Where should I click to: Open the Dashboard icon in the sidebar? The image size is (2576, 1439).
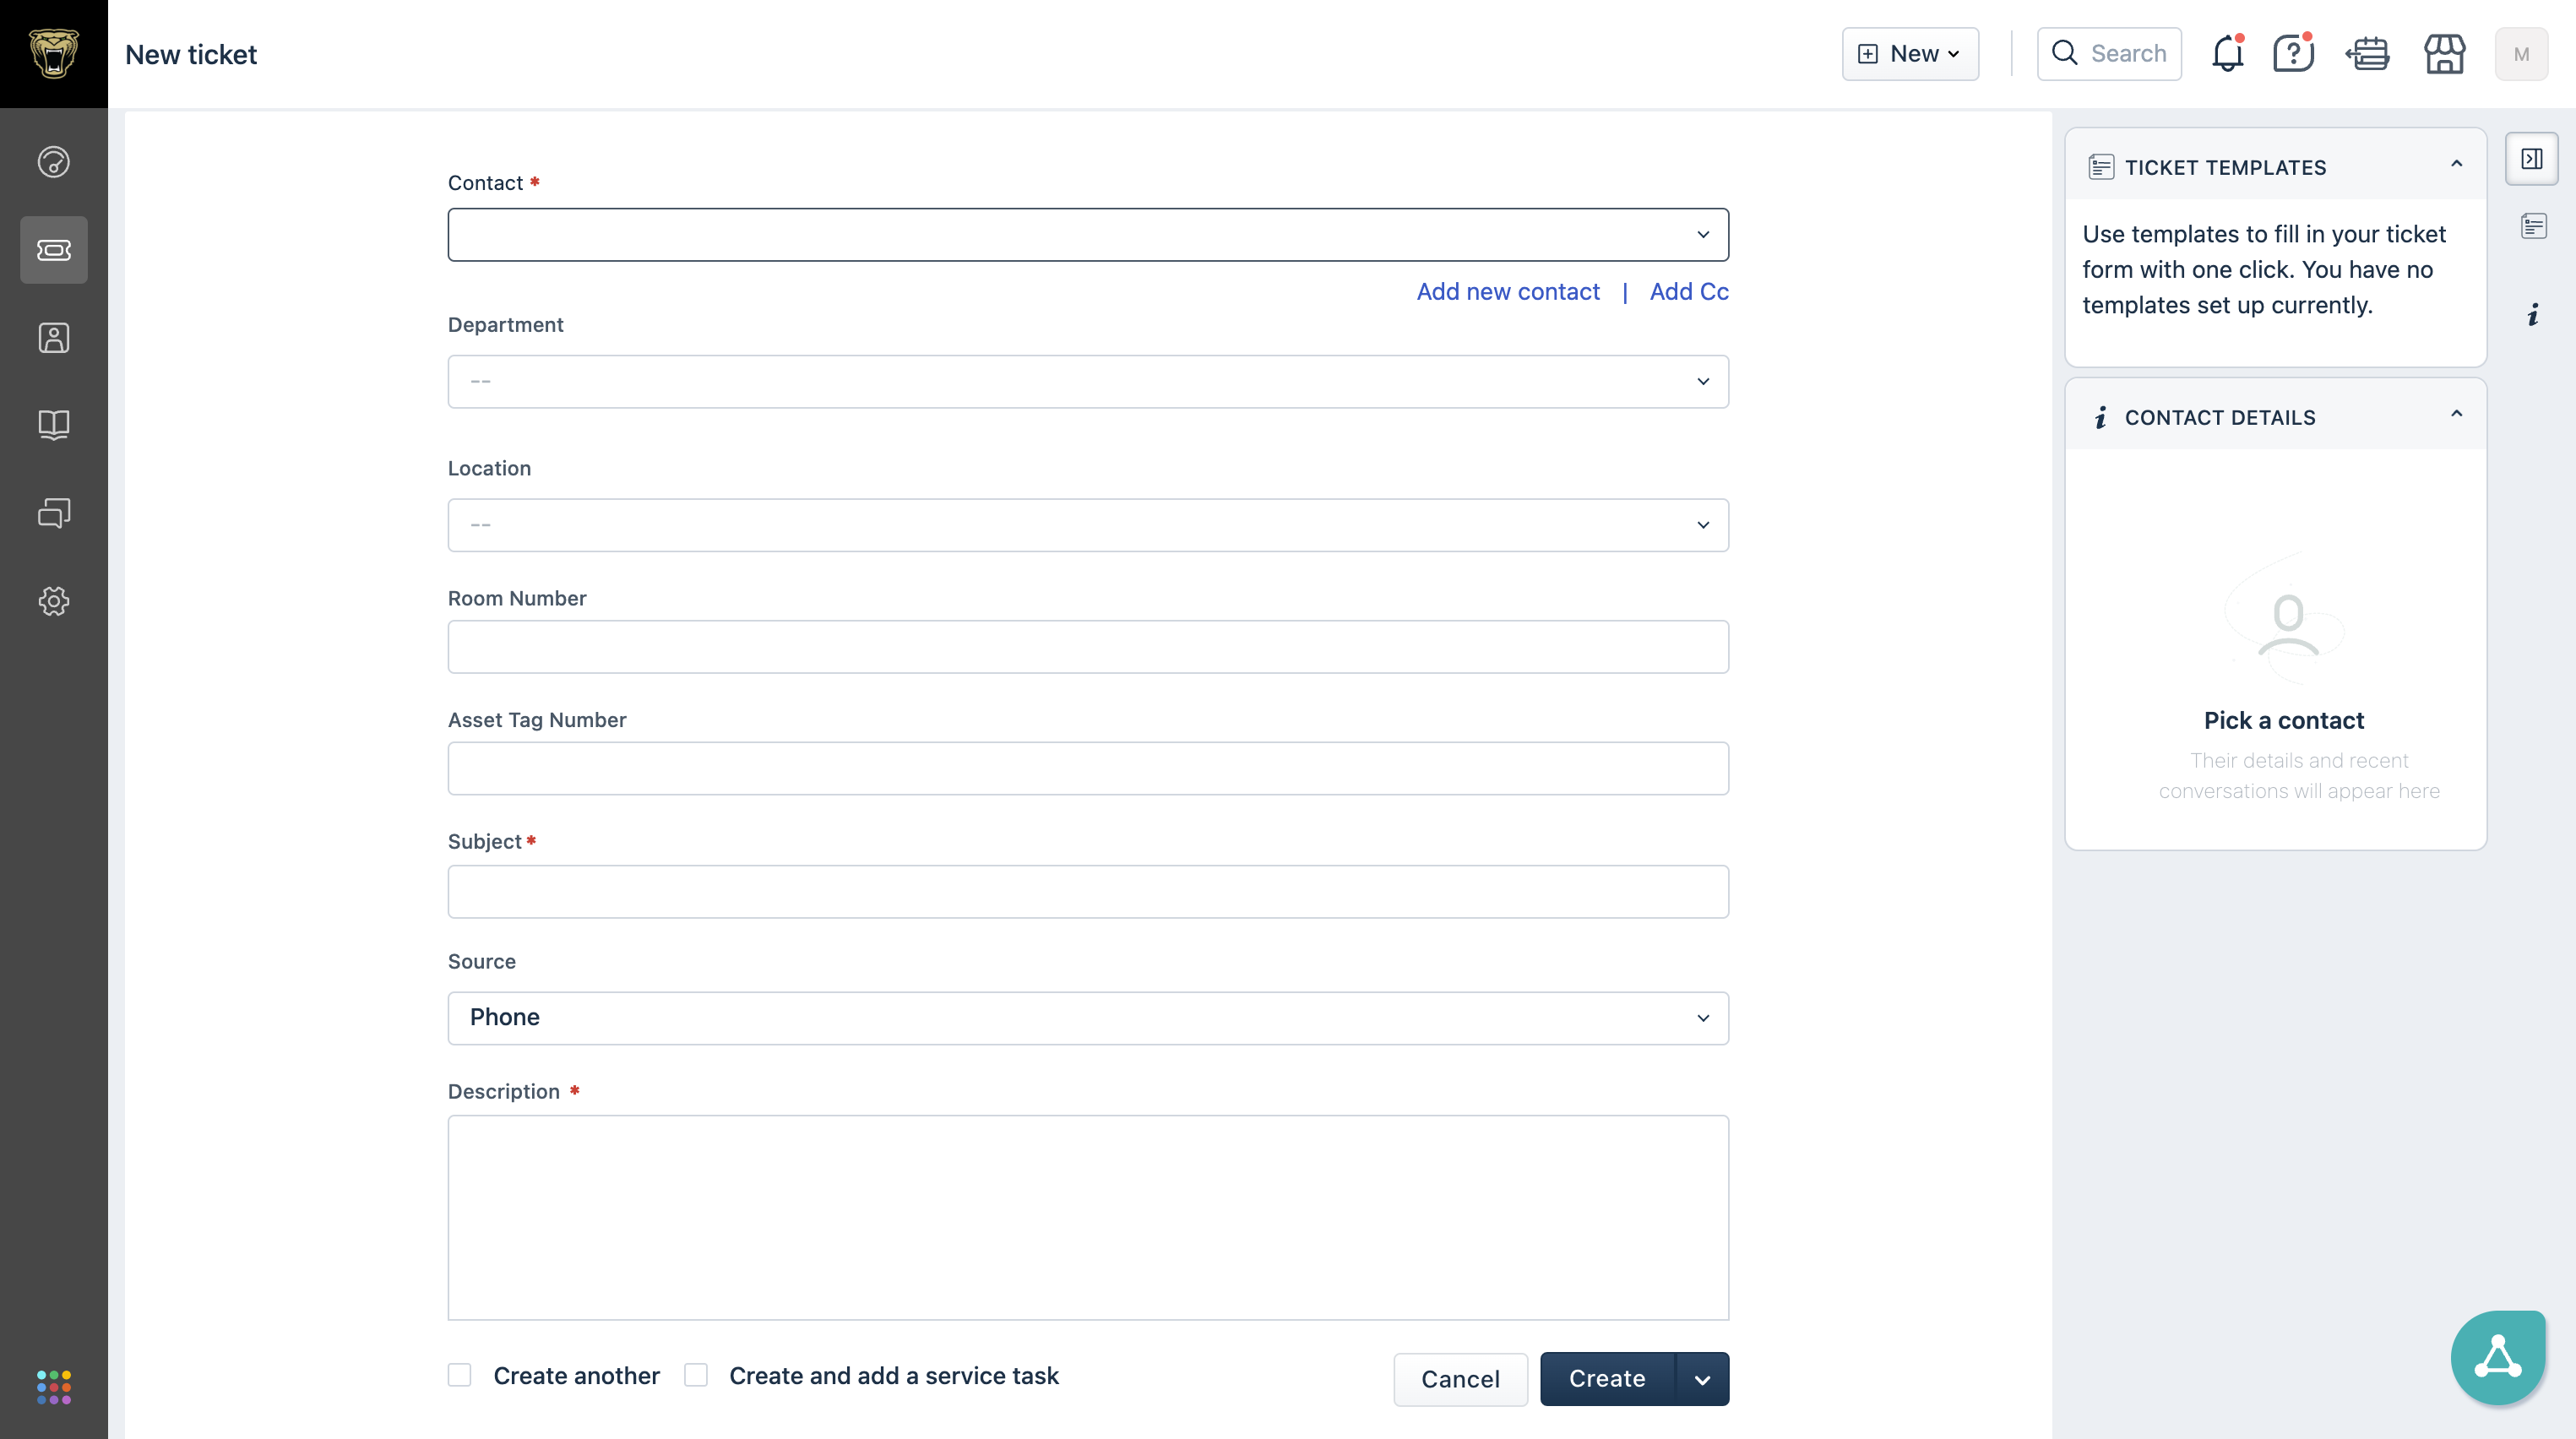point(54,162)
